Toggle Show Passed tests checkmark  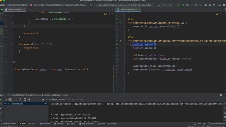pos(6,99)
